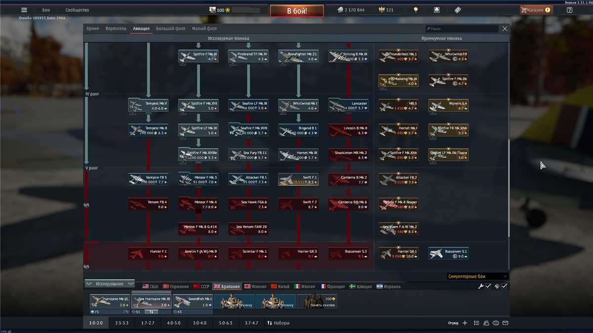The image size is (593, 333).
Task: Select the Lancaster bomber
Action: pyautogui.click(x=348, y=106)
